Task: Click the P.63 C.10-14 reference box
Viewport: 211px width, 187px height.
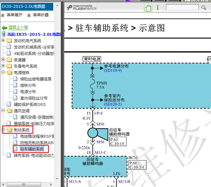Action: click(x=118, y=142)
